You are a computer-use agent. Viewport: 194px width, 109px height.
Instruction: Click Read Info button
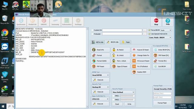[100, 50]
